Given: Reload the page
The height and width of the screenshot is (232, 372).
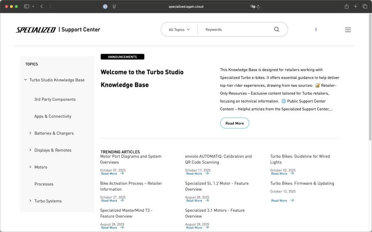Looking at the screenshot, I should click(258, 7).
